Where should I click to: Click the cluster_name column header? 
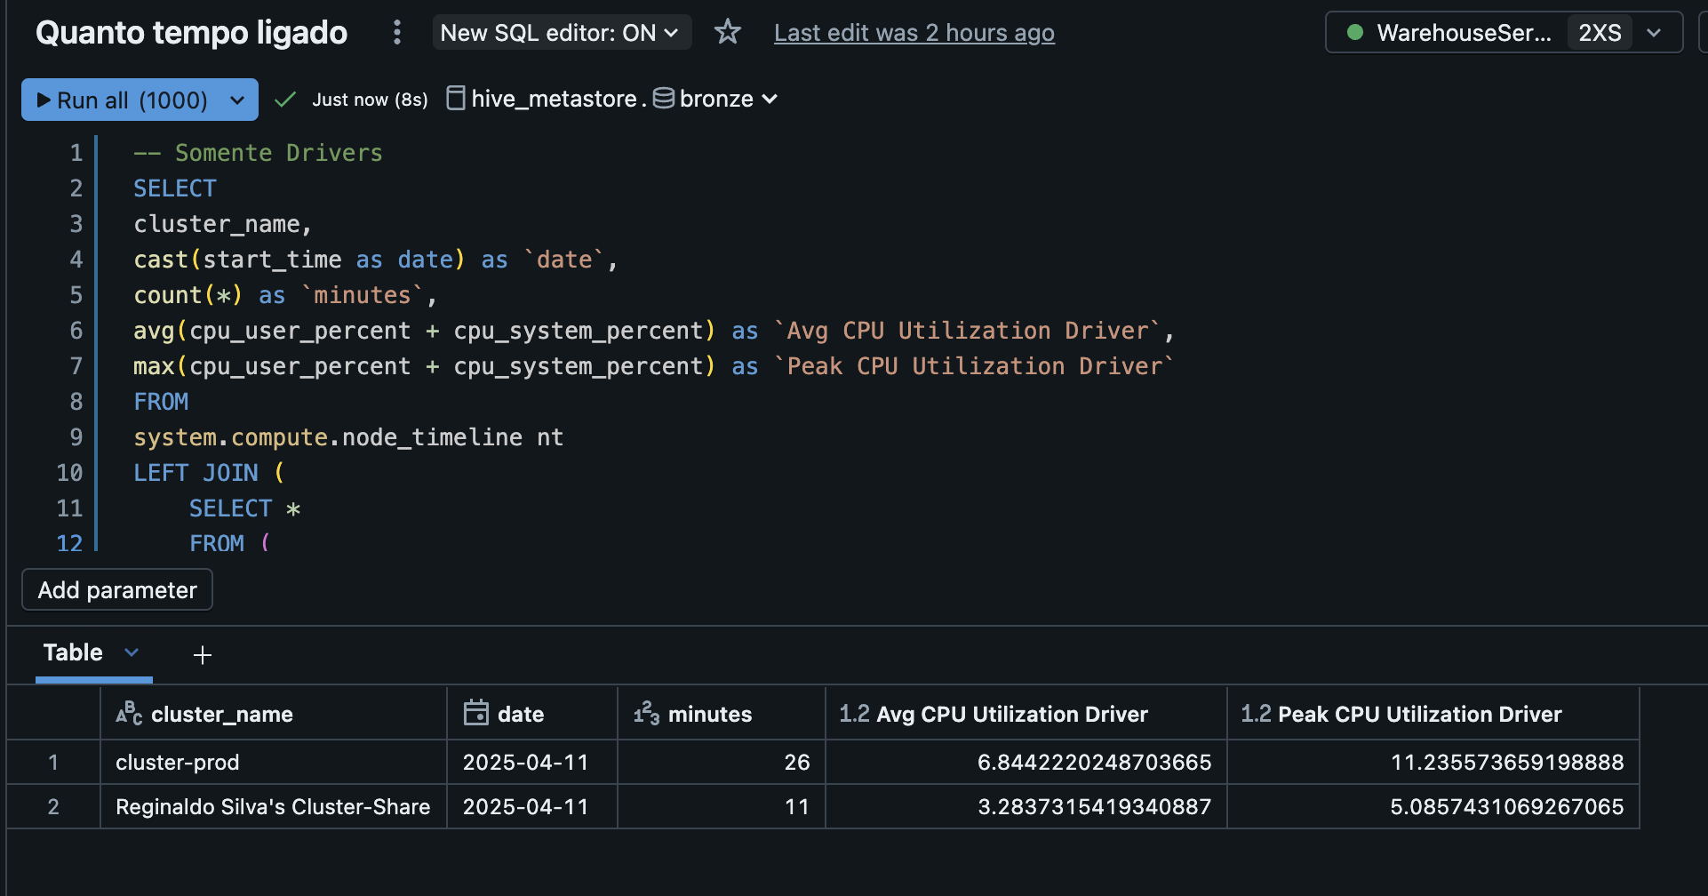tap(274, 714)
